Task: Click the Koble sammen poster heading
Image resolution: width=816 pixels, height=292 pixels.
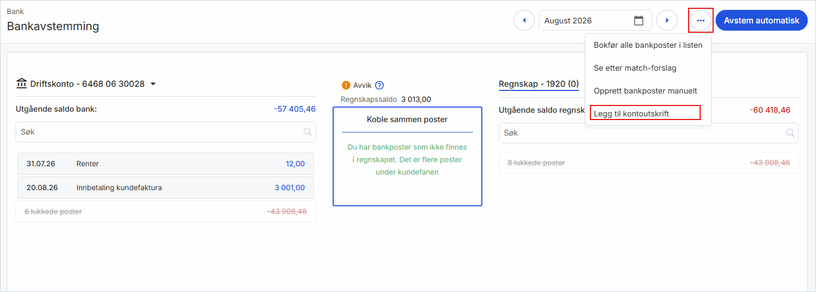Action: point(407,120)
